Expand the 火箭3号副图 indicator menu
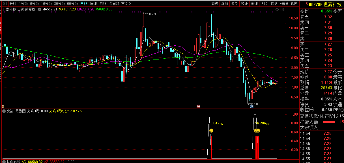Screen dimensions: 344x163 tap(4, 111)
